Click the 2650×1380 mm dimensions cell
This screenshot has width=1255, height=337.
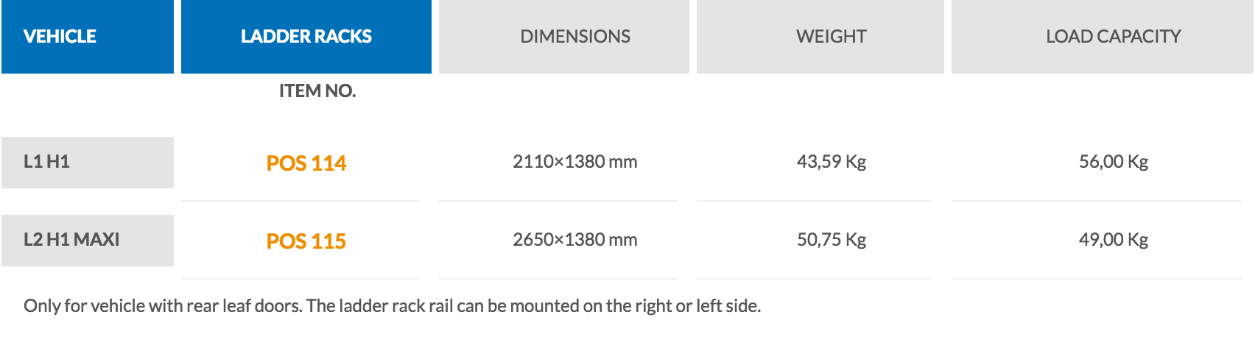[575, 239]
